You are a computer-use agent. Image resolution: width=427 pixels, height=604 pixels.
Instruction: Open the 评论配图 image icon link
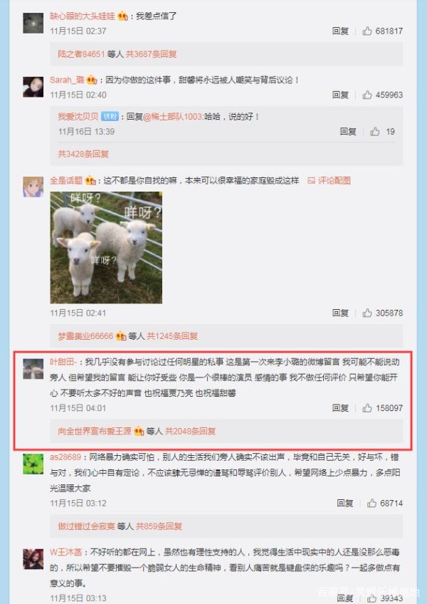(330, 181)
